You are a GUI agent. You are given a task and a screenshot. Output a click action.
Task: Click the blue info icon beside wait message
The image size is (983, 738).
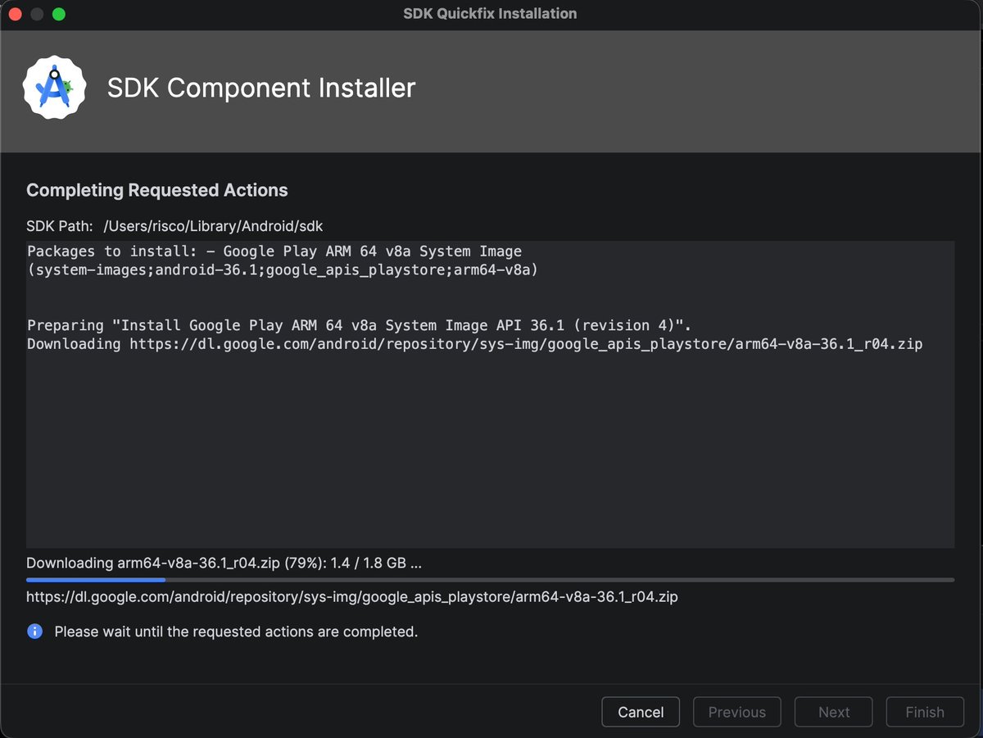pyautogui.click(x=34, y=632)
